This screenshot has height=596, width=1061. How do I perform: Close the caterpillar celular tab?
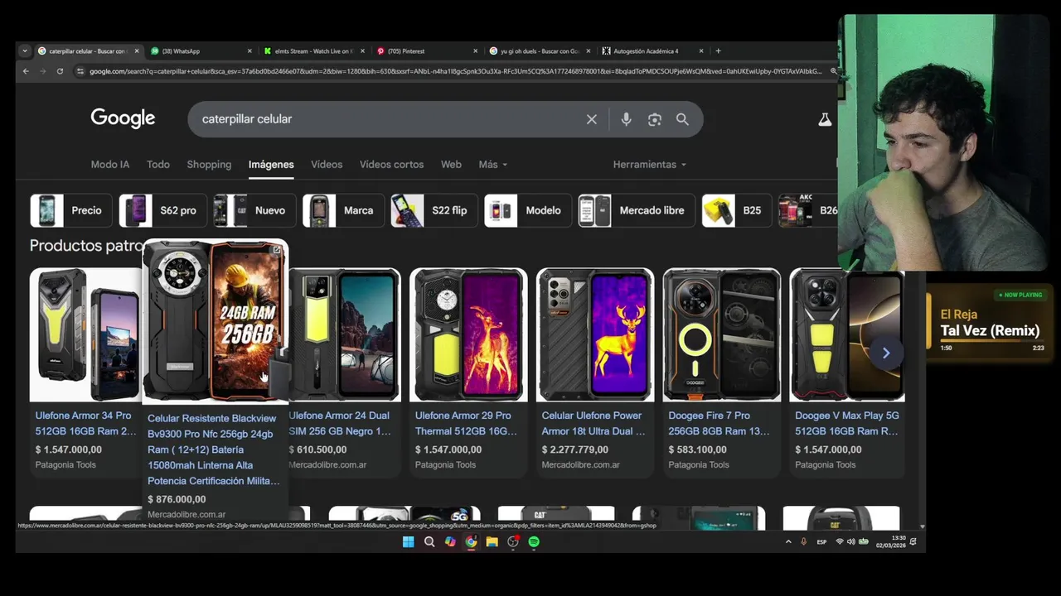click(137, 51)
